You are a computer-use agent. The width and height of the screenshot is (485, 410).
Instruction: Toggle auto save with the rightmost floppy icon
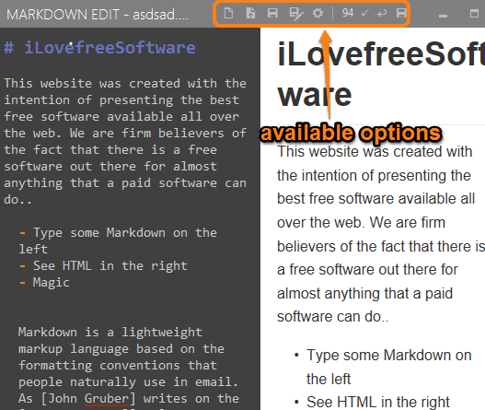401,13
